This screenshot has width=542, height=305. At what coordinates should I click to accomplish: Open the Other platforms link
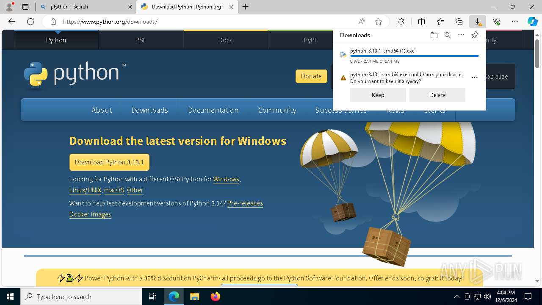click(x=135, y=190)
